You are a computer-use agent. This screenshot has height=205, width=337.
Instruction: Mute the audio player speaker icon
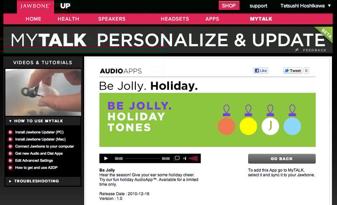(x=185, y=159)
